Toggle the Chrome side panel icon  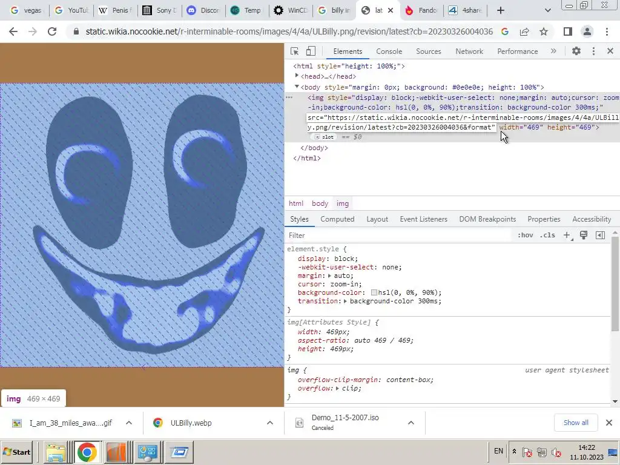tap(568, 31)
